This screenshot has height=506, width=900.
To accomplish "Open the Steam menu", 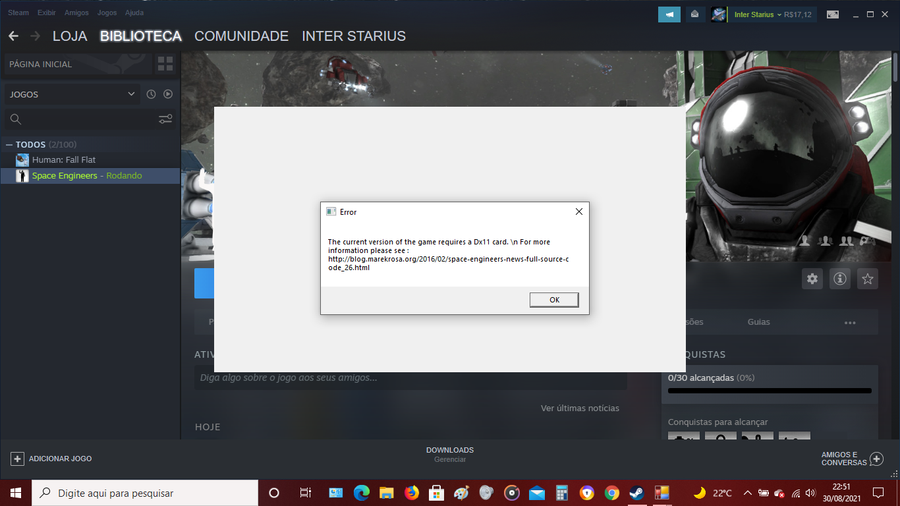I will [18, 13].
